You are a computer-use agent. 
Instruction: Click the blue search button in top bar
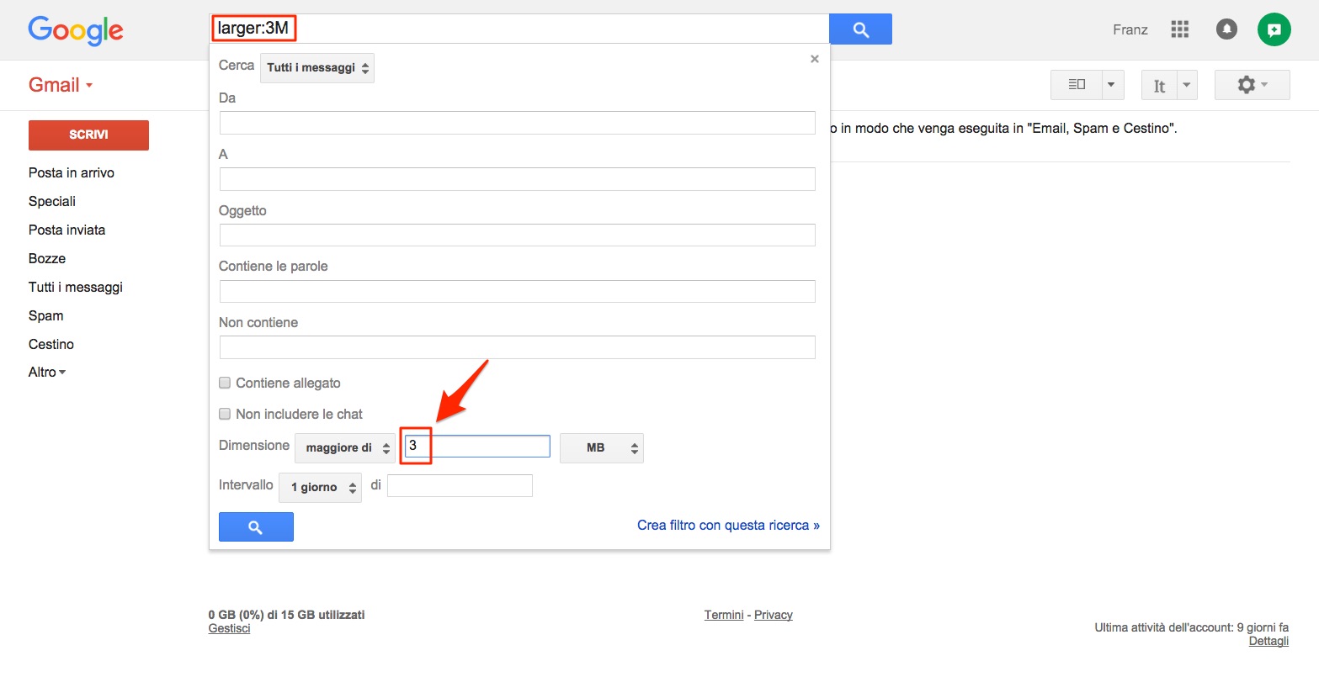(x=860, y=29)
